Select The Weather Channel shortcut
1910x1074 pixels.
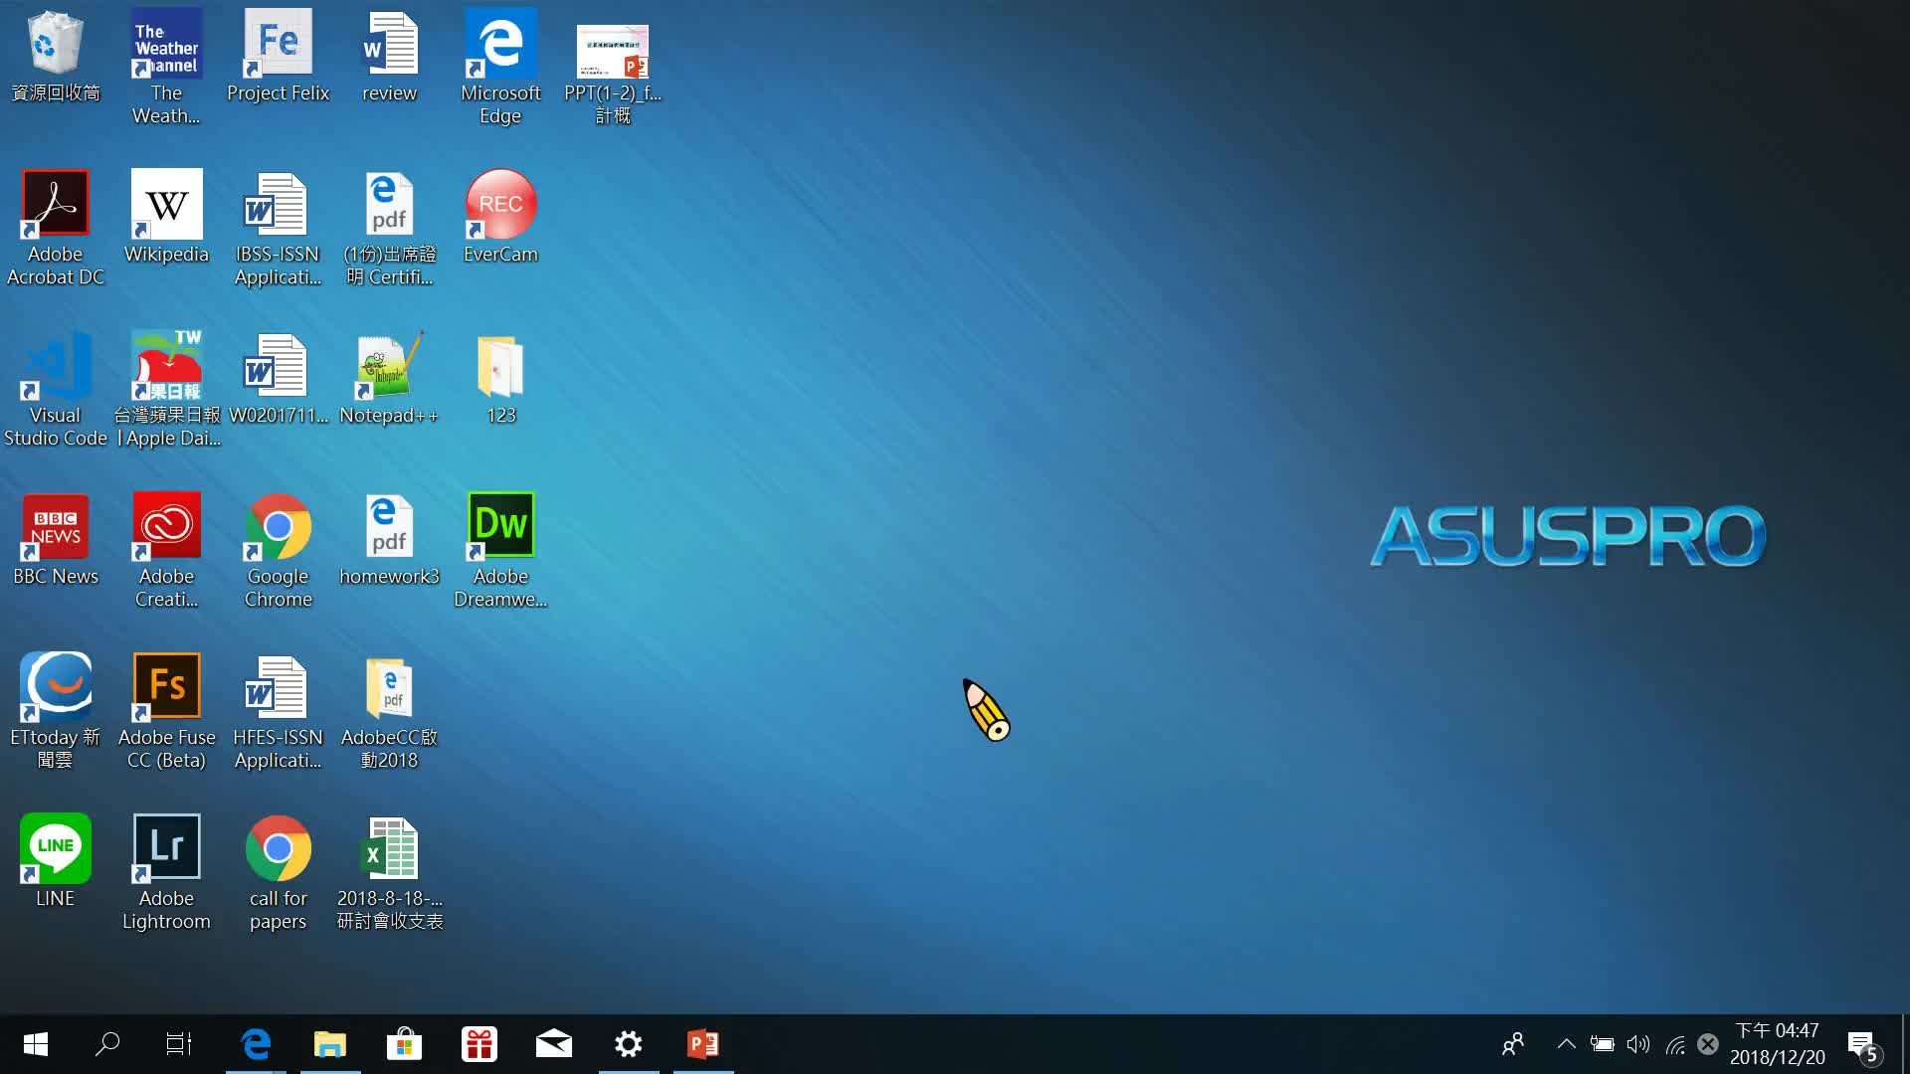coord(166,67)
